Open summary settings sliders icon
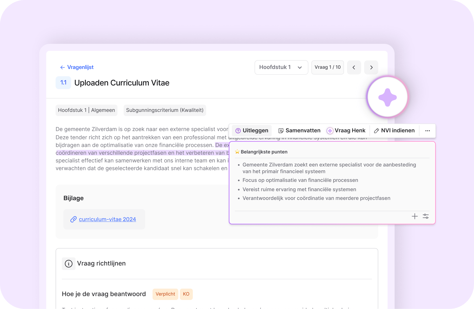Viewport: 474px width, 309px height. (x=426, y=216)
